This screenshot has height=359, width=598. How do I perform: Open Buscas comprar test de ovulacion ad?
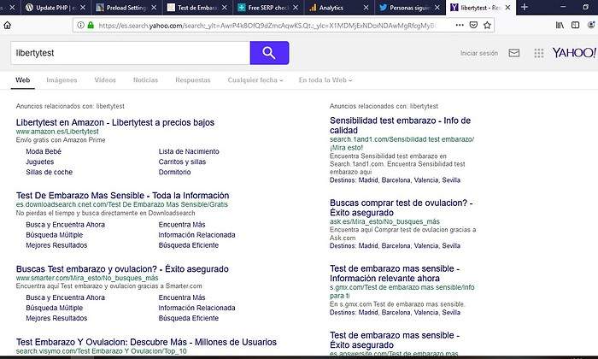click(x=402, y=208)
